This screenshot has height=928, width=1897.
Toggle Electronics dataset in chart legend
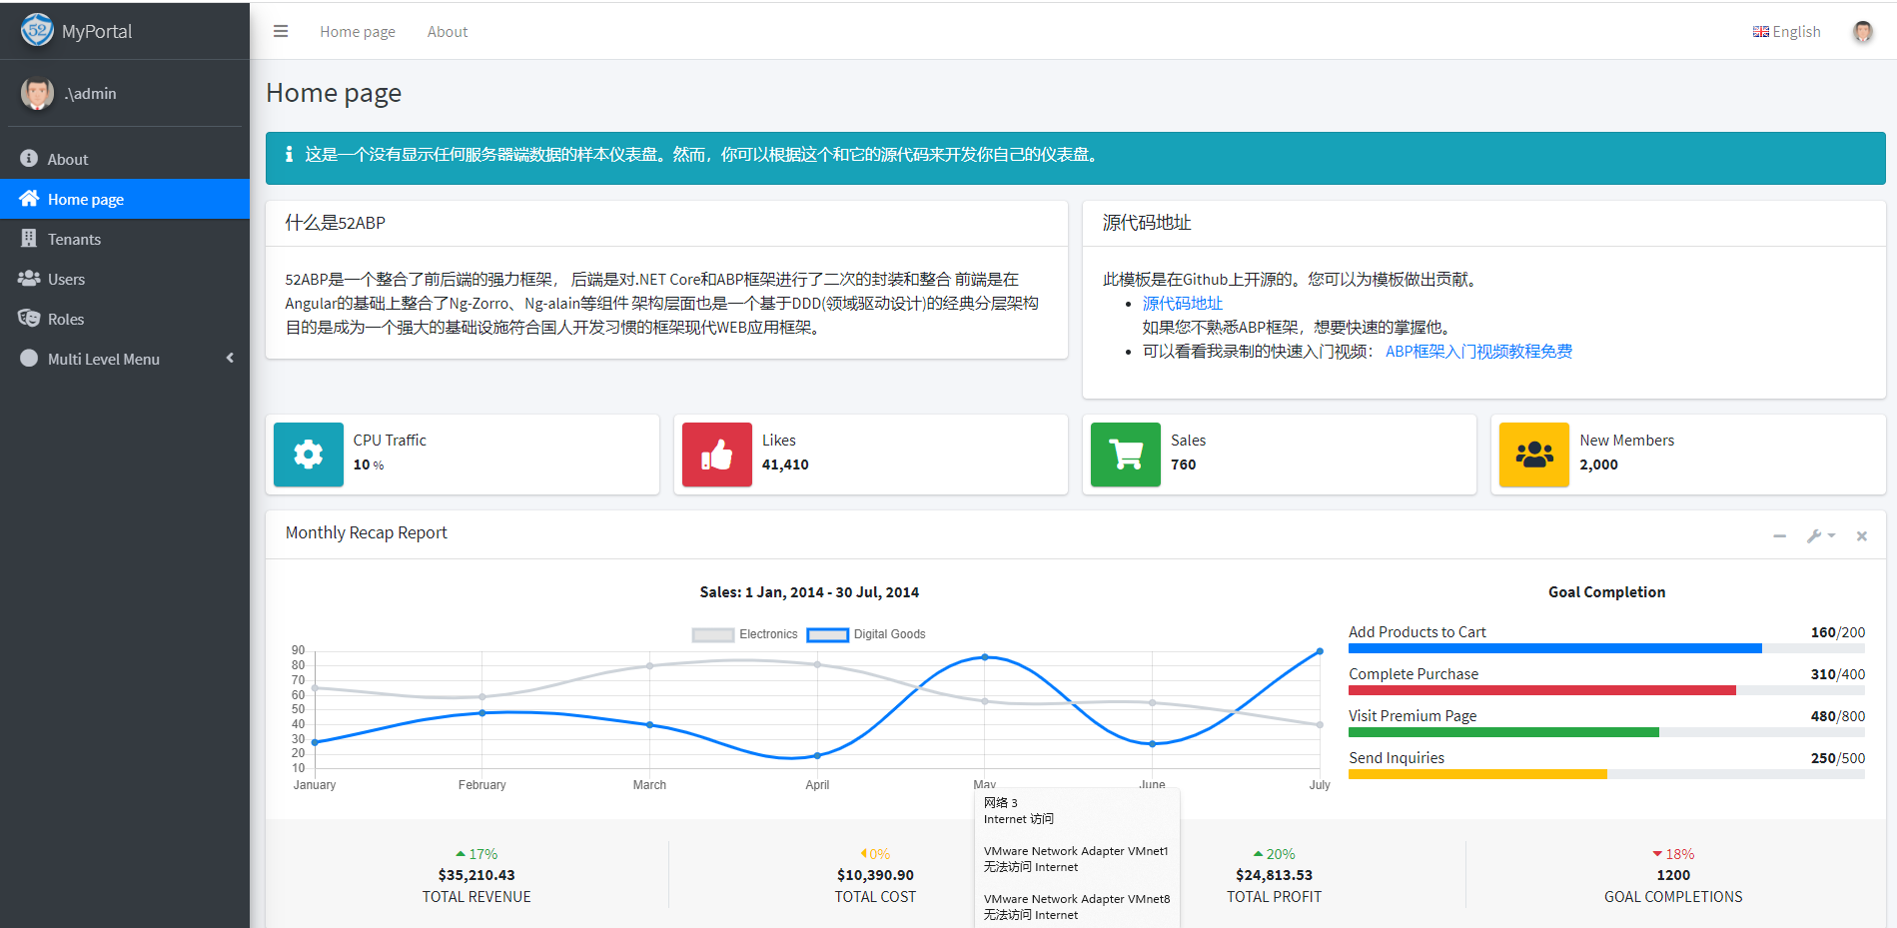(745, 634)
